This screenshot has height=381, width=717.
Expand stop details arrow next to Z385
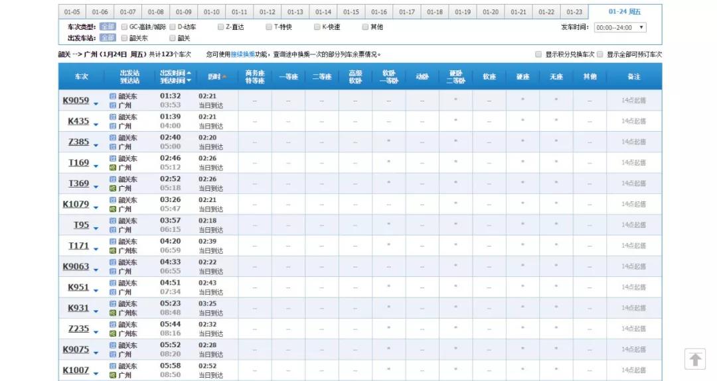(96, 146)
